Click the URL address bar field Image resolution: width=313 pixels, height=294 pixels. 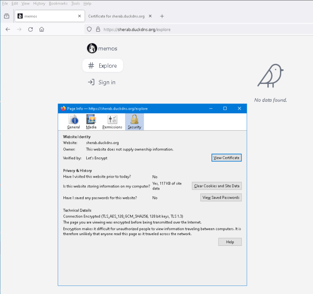point(201,29)
